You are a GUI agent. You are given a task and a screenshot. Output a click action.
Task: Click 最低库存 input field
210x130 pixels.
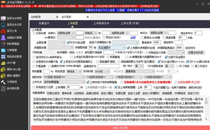(x=157, y=43)
